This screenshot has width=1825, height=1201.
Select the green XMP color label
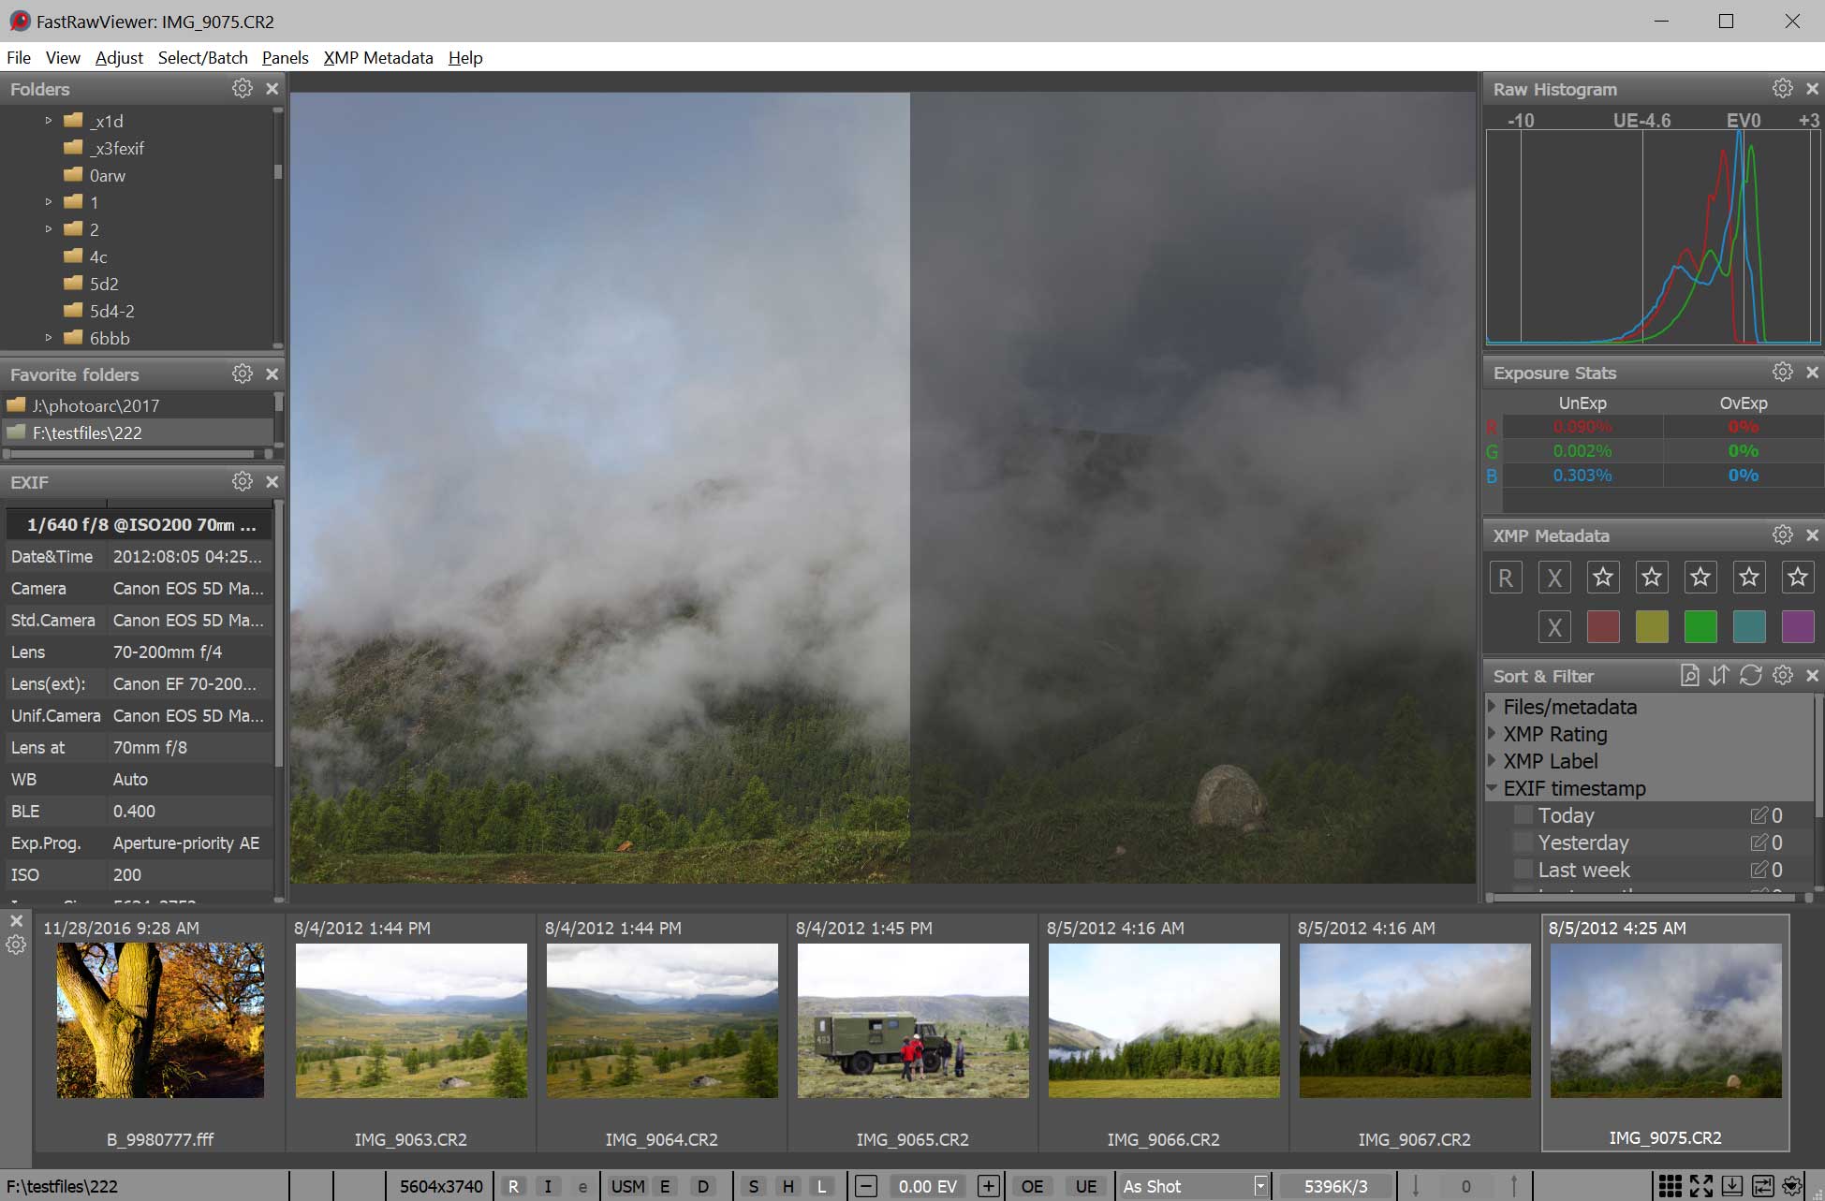tap(1700, 626)
